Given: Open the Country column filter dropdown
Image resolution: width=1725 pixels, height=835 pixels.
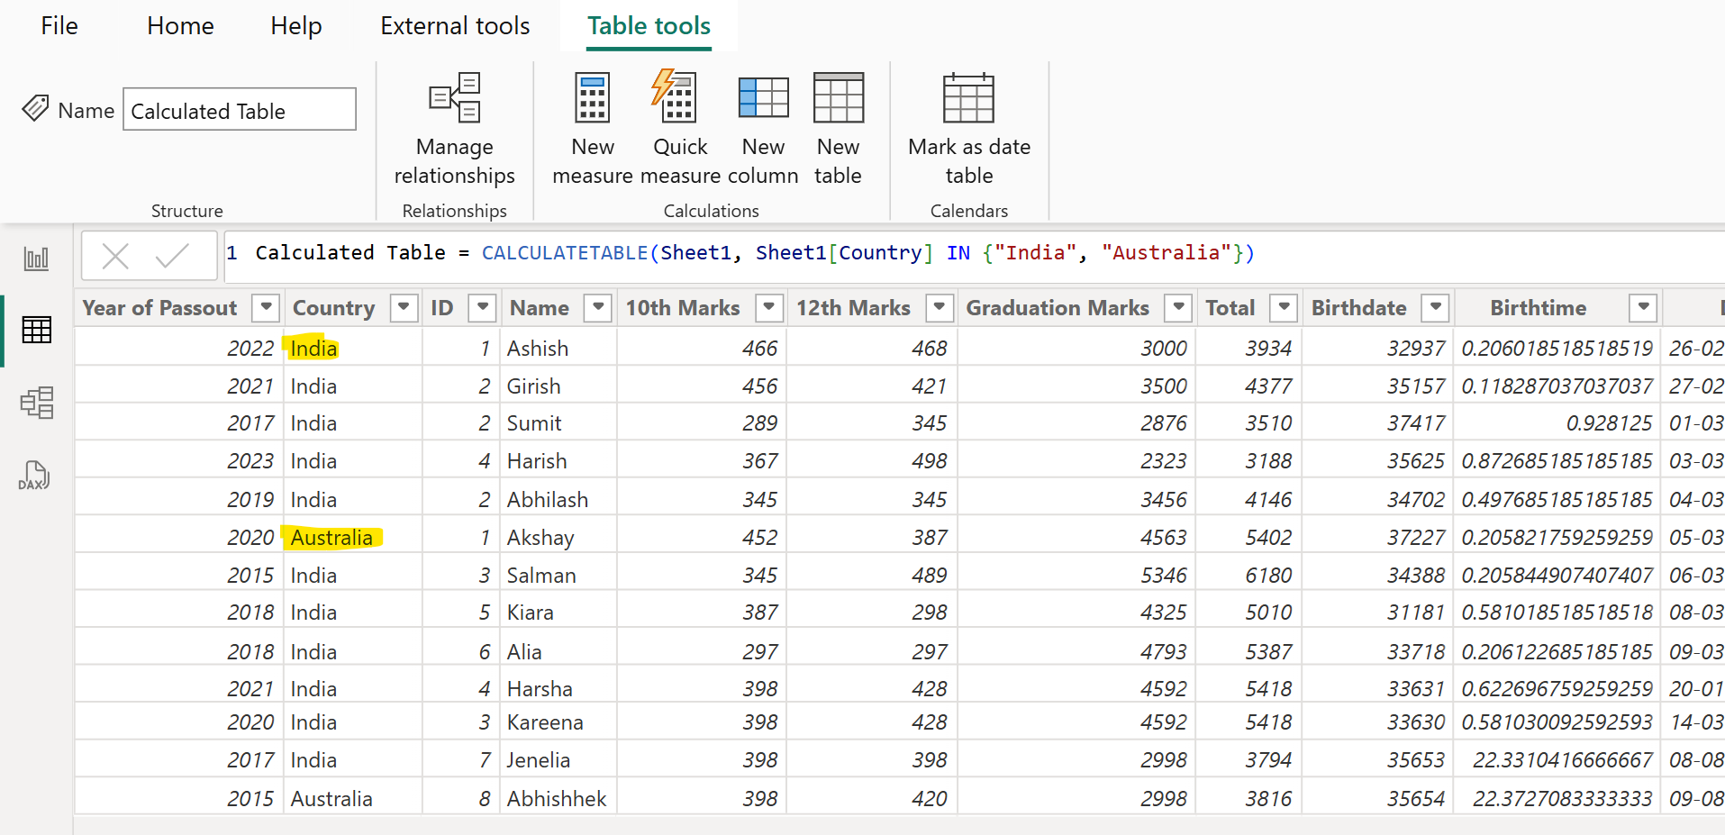Looking at the screenshot, I should pyautogui.click(x=404, y=307).
